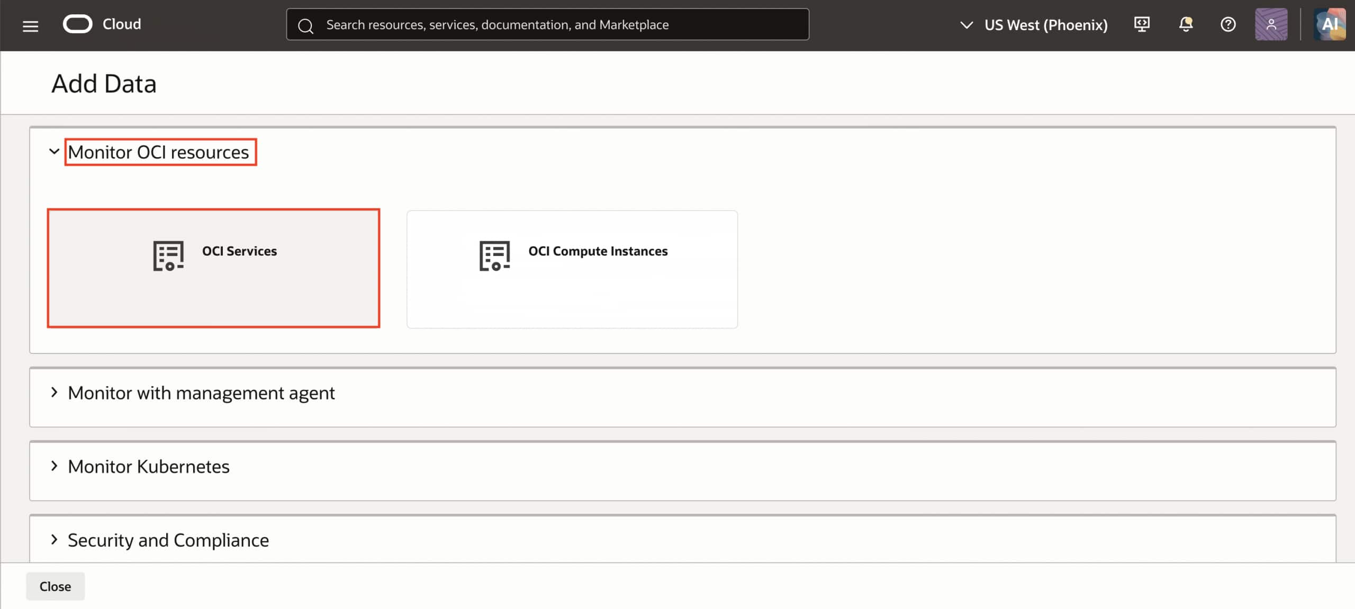Open the user profile avatar menu
This screenshot has width=1355, height=609.
tap(1271, 24)
